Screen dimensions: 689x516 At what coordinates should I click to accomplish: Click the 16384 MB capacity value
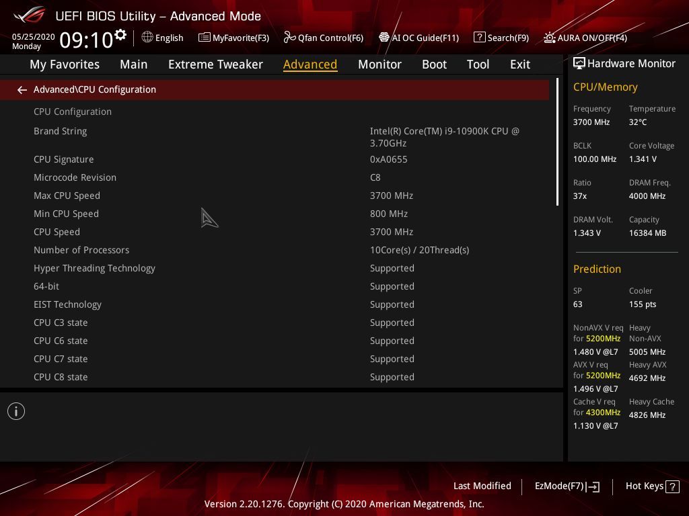tap(647, 233)
